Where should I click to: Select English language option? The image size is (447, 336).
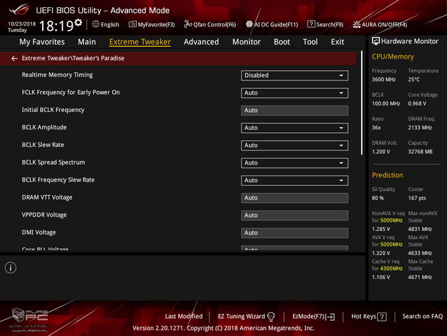(110, 25)
